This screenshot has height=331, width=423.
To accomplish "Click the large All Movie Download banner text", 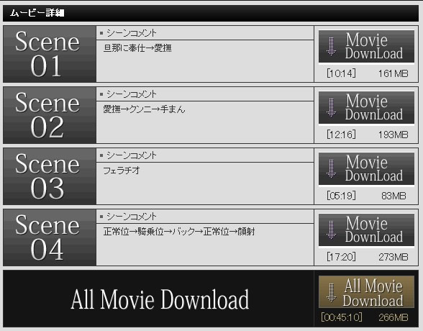I will coord(160,299).
